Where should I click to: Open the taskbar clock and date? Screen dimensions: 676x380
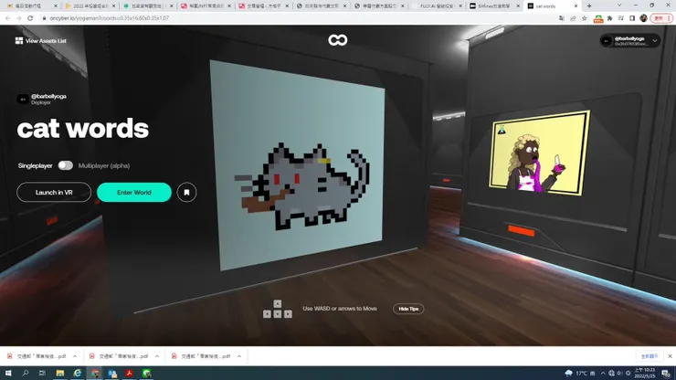tap(645, 373)
